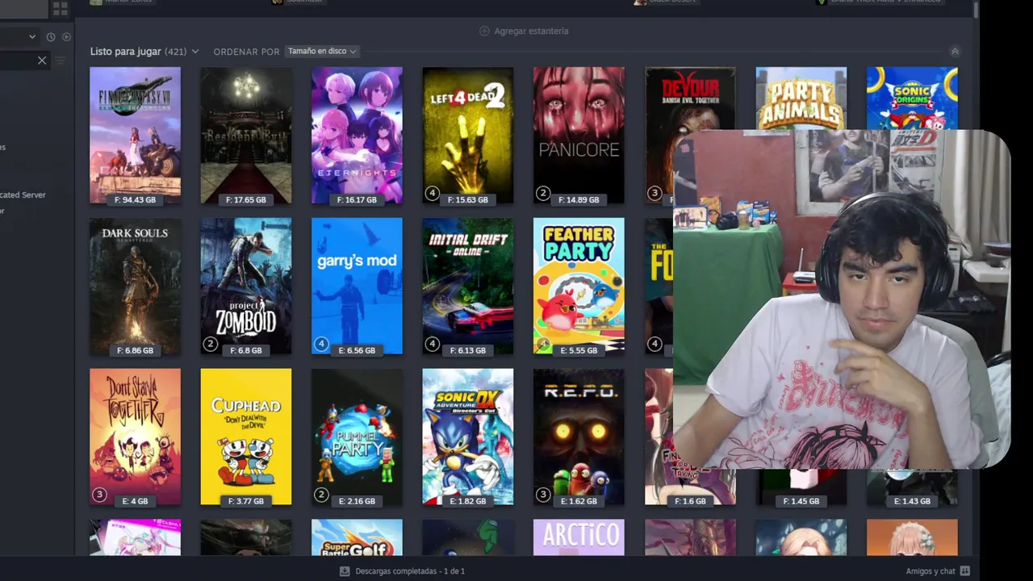The width and height of the screenshot is (1033, 581).
Task: Open Left 4 Dead 2 game cover
Action: [x=468, y=135]
